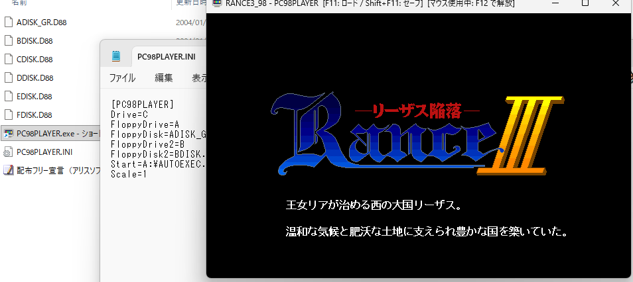
Task: Click リーザス陥落 red subtitle in game
Action: [416, 111]
